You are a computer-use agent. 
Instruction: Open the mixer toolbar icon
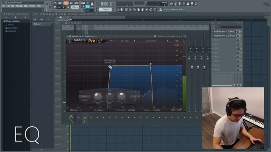(x=130, y=10)
